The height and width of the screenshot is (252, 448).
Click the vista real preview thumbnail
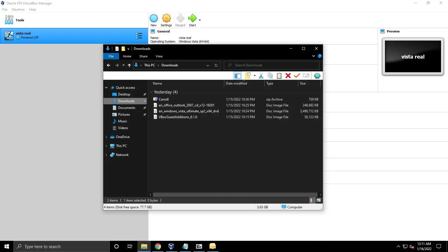pos(413,56)
